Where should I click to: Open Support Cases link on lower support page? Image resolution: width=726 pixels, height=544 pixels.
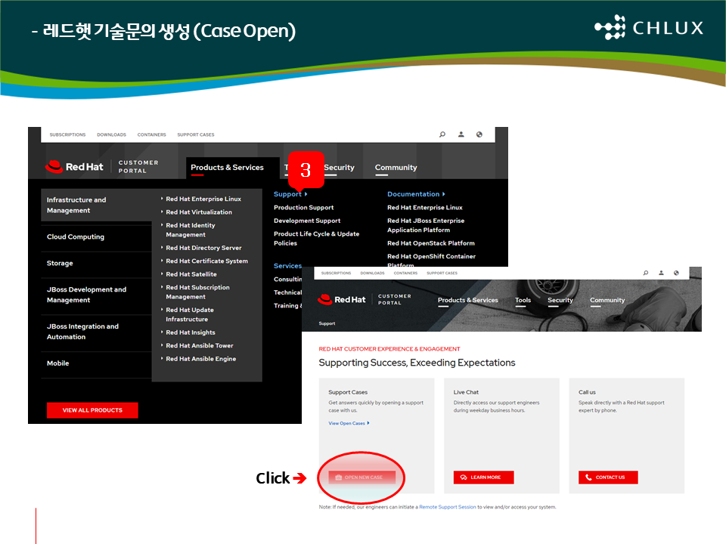tap(442, 273)
